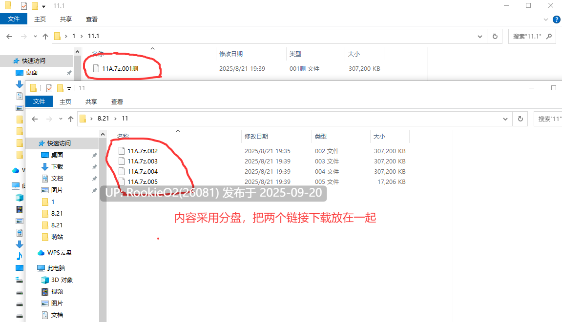Open recent locations dropdown in 11.1 window
This screenshot has width=562, height=322.
click(x=35, y=36)
